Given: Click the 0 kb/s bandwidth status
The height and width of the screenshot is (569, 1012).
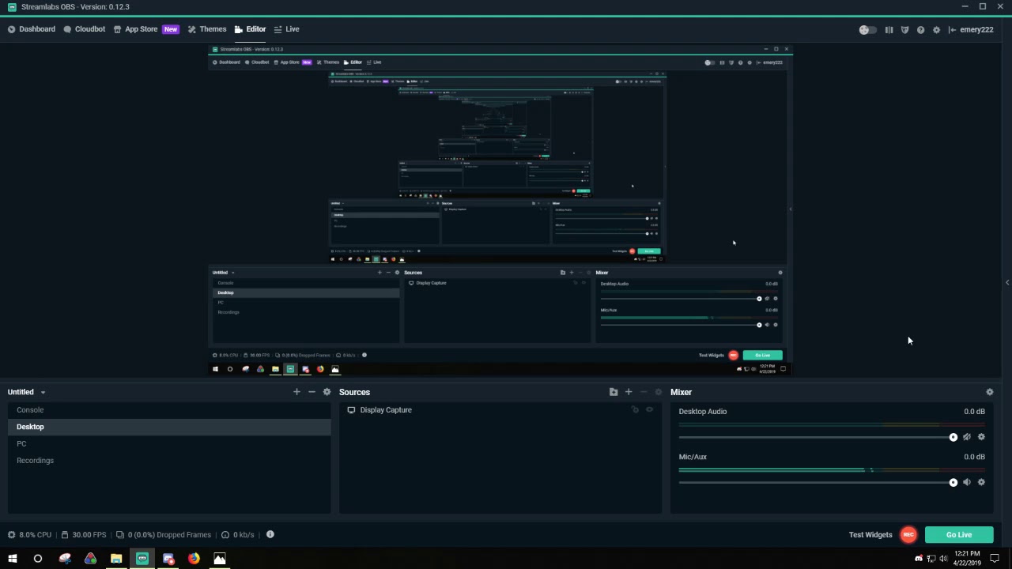Looking at the screenshot, I should click(x=238, y=535).
